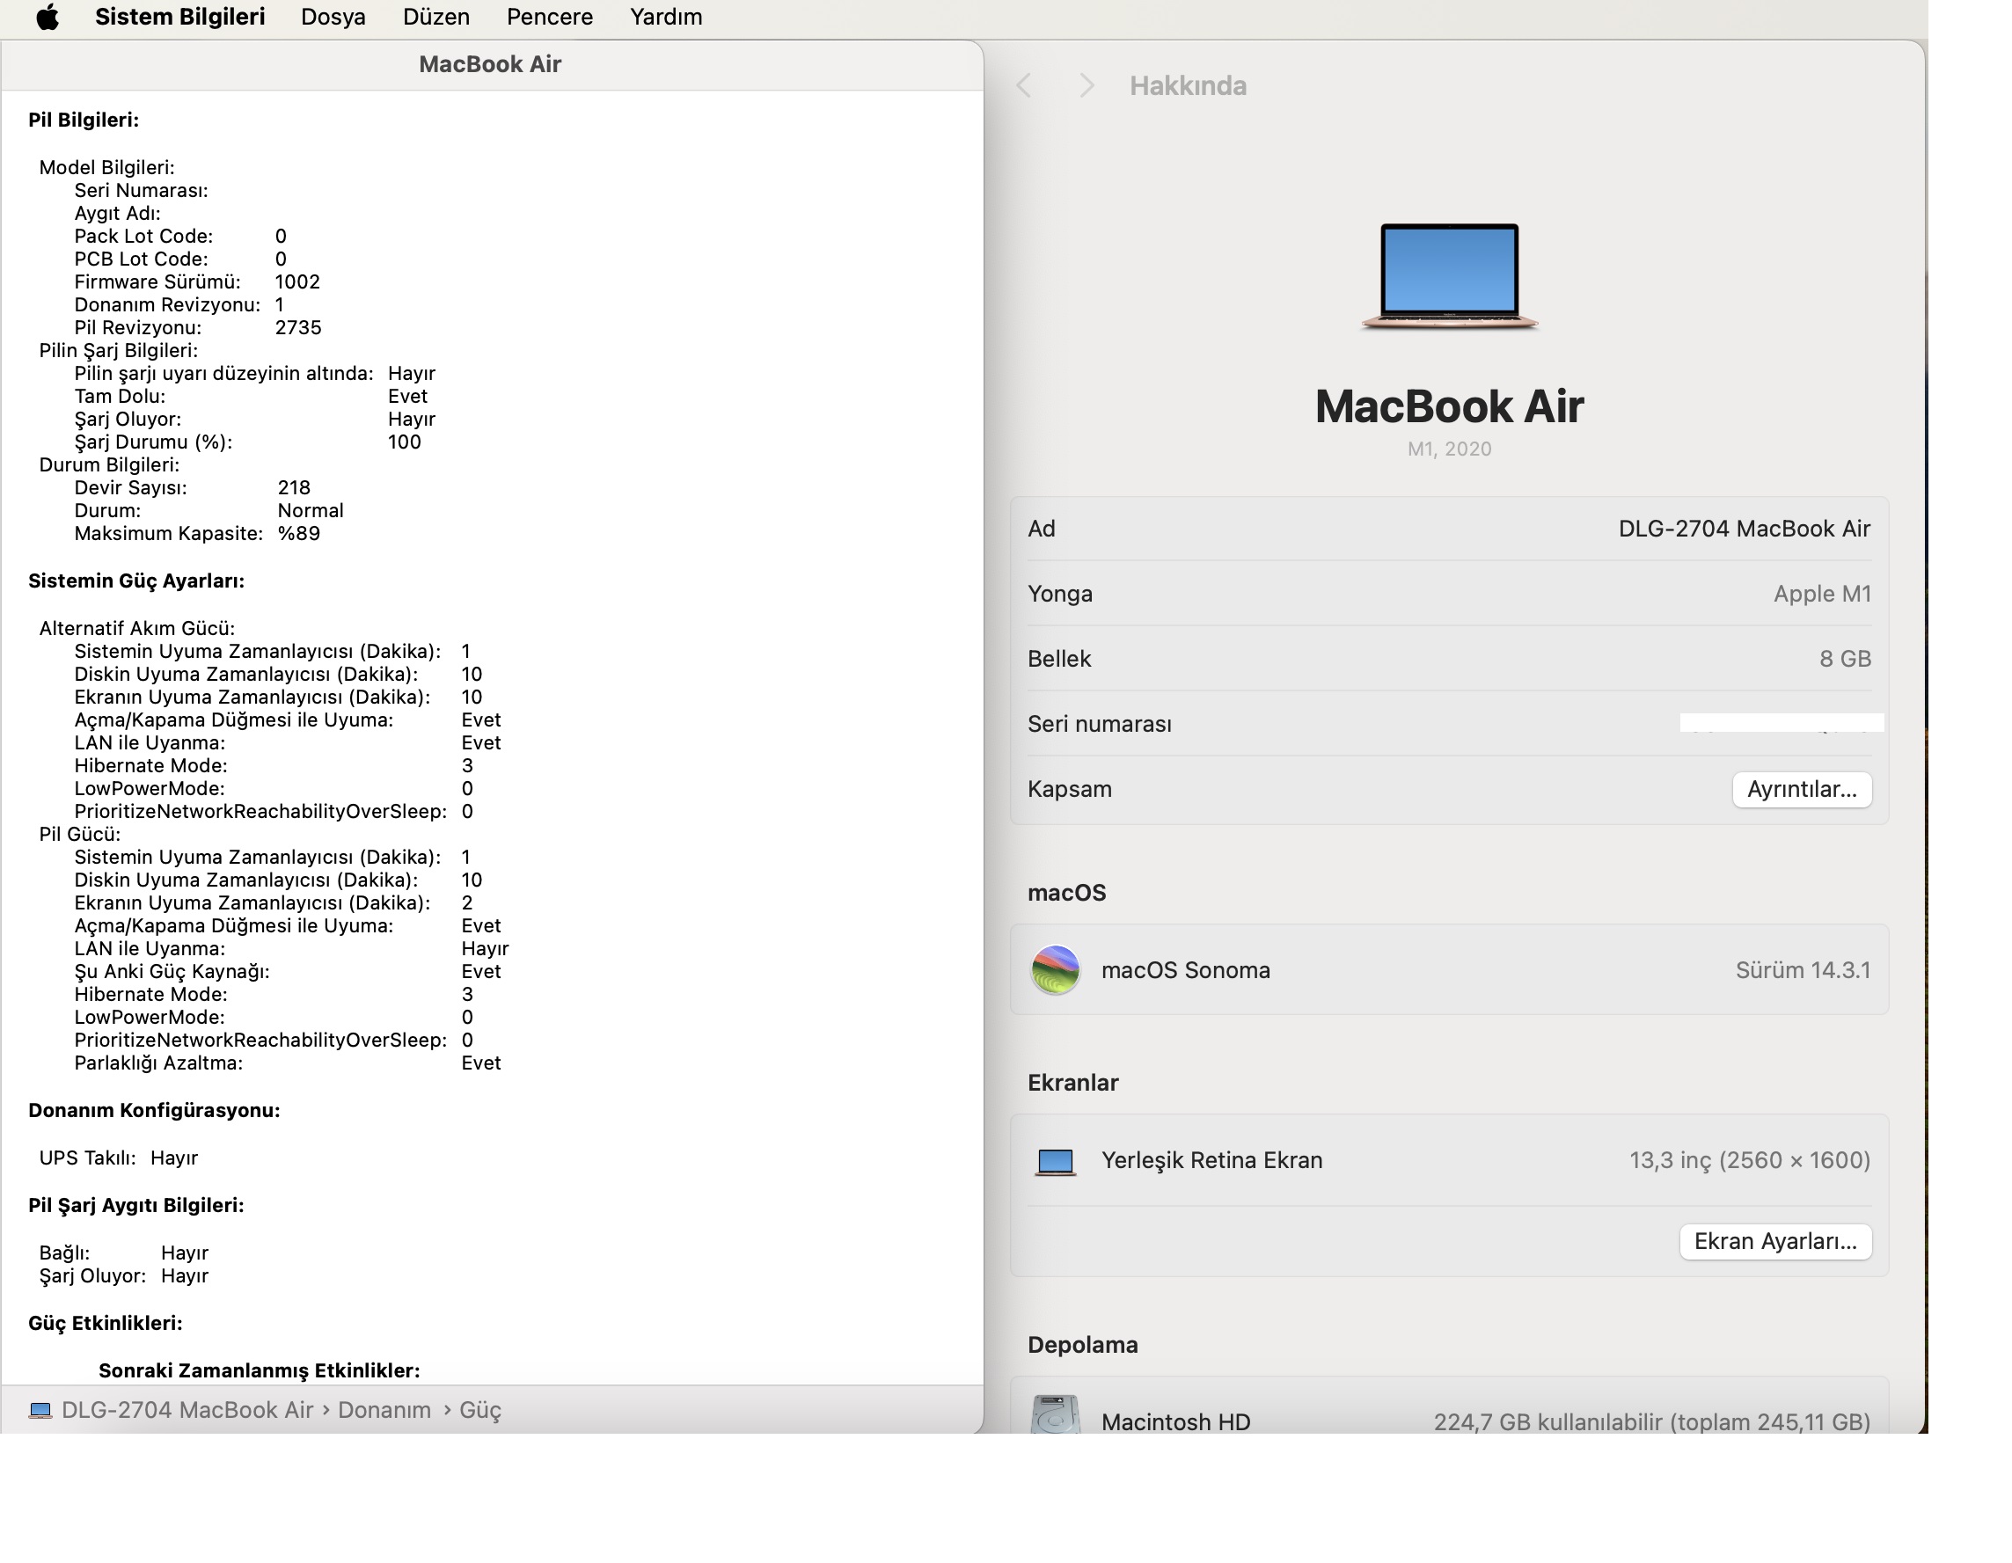Click the Tam Dolu: Evet row
Screen dimensions: 2012x1563
pyautogui.click(x=251, y=396)
